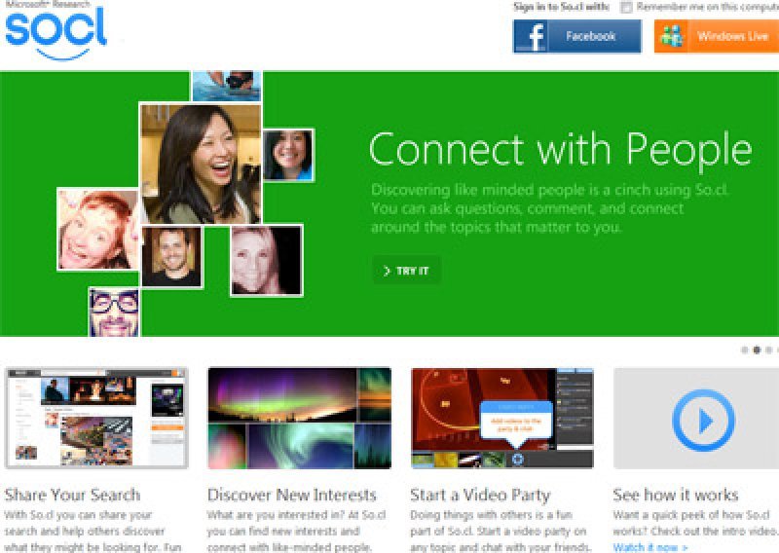The height and width of the screenshot is (553, 779).
Task: Sign in with the Windows Live button
Action: 717,36
